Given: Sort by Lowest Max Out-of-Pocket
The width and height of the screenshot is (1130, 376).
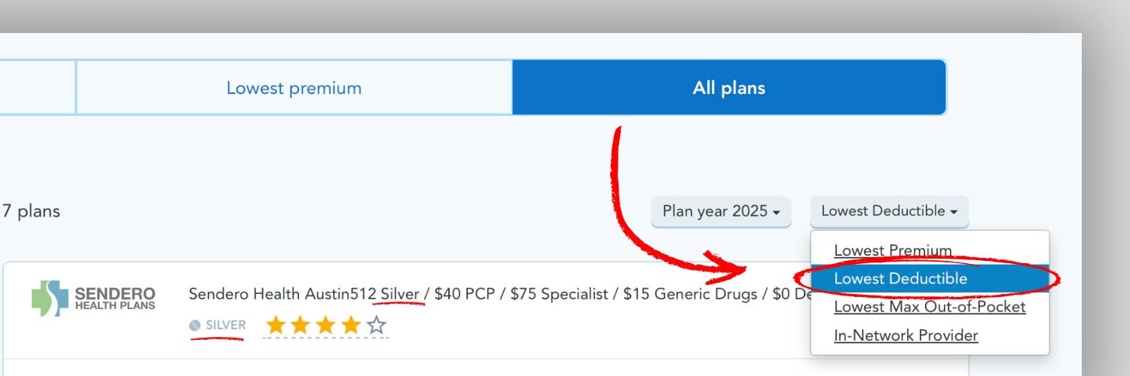Looking at the screenshot, I should tap(930, 307).
